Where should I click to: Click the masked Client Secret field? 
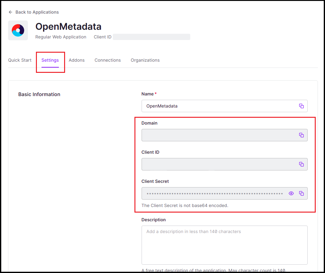214,193
